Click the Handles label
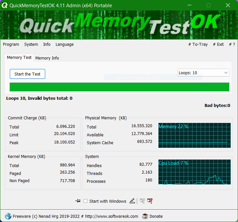Viewport: 238px width, 222px height. pos(94,165)
